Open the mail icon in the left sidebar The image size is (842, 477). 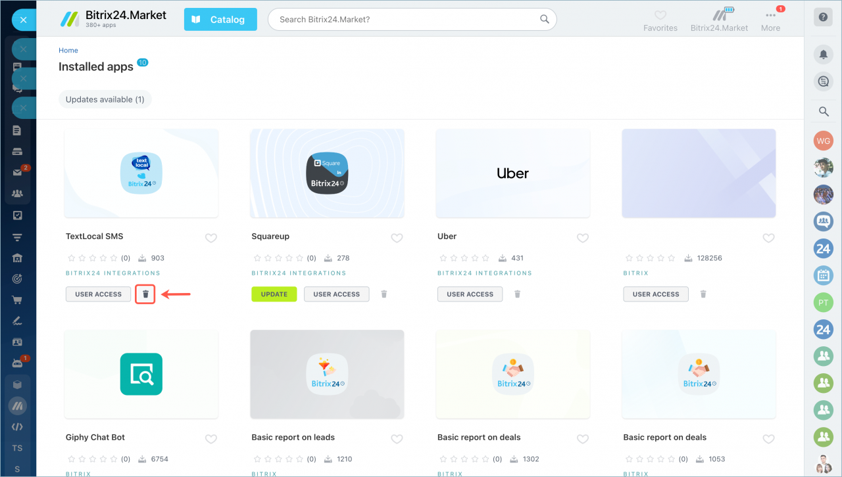[x=18, y=172]
